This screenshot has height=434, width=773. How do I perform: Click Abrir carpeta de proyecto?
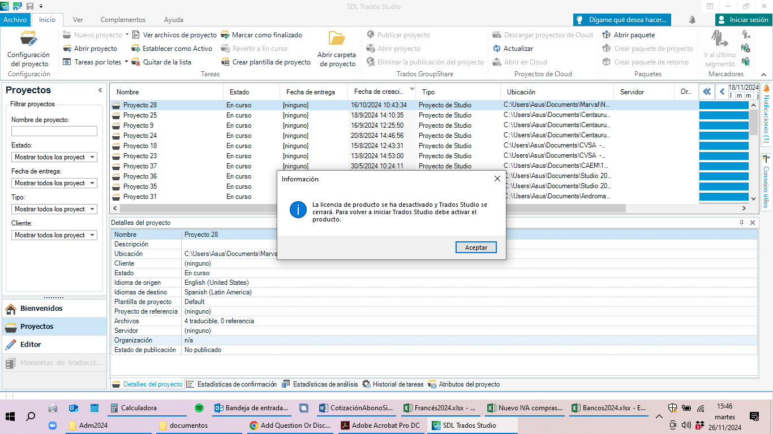tap(337, 49)
